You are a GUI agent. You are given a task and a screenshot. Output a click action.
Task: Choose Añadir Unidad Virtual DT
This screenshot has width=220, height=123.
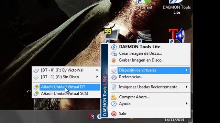click(x=66, y=87)
